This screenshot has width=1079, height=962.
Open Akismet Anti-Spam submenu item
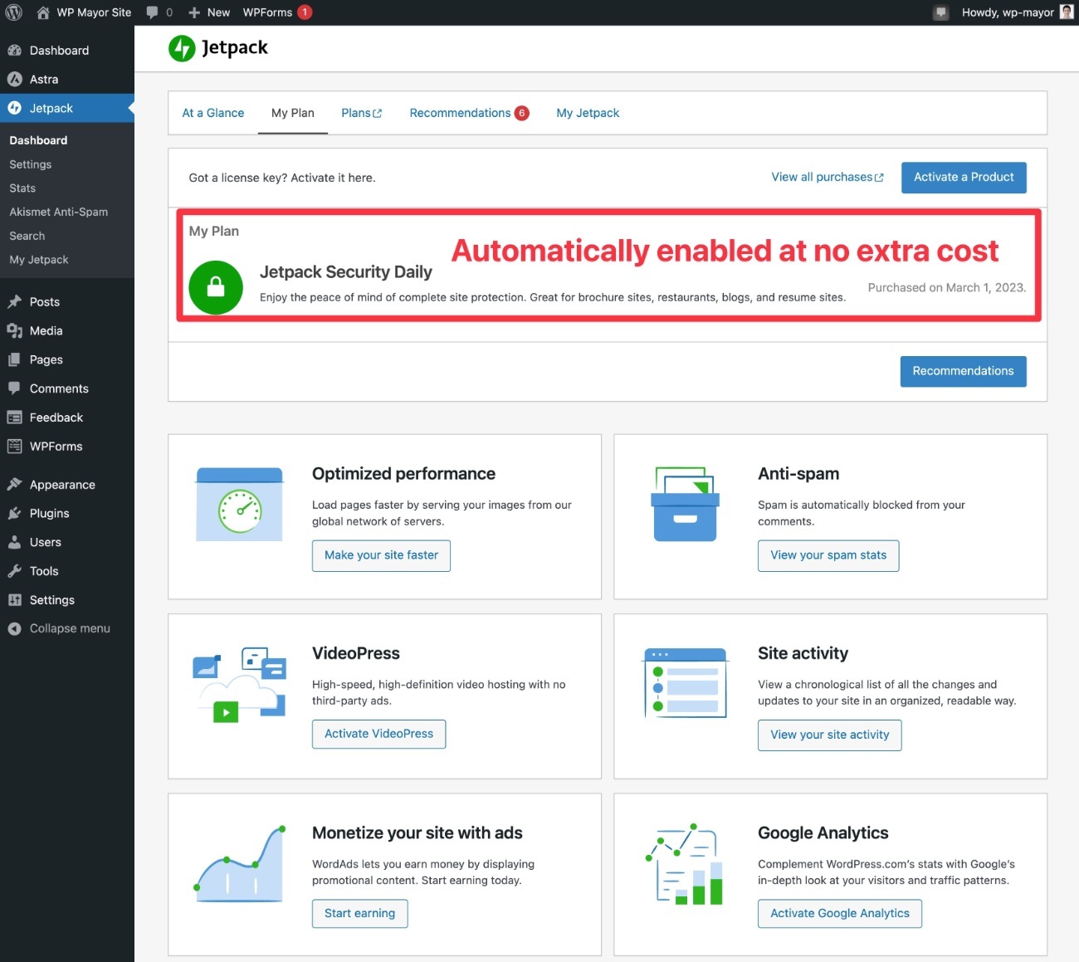[59, 212]
